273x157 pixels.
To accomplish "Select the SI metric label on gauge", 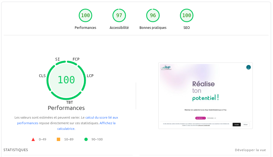I will pyautogui.click(x=57, y=59).
